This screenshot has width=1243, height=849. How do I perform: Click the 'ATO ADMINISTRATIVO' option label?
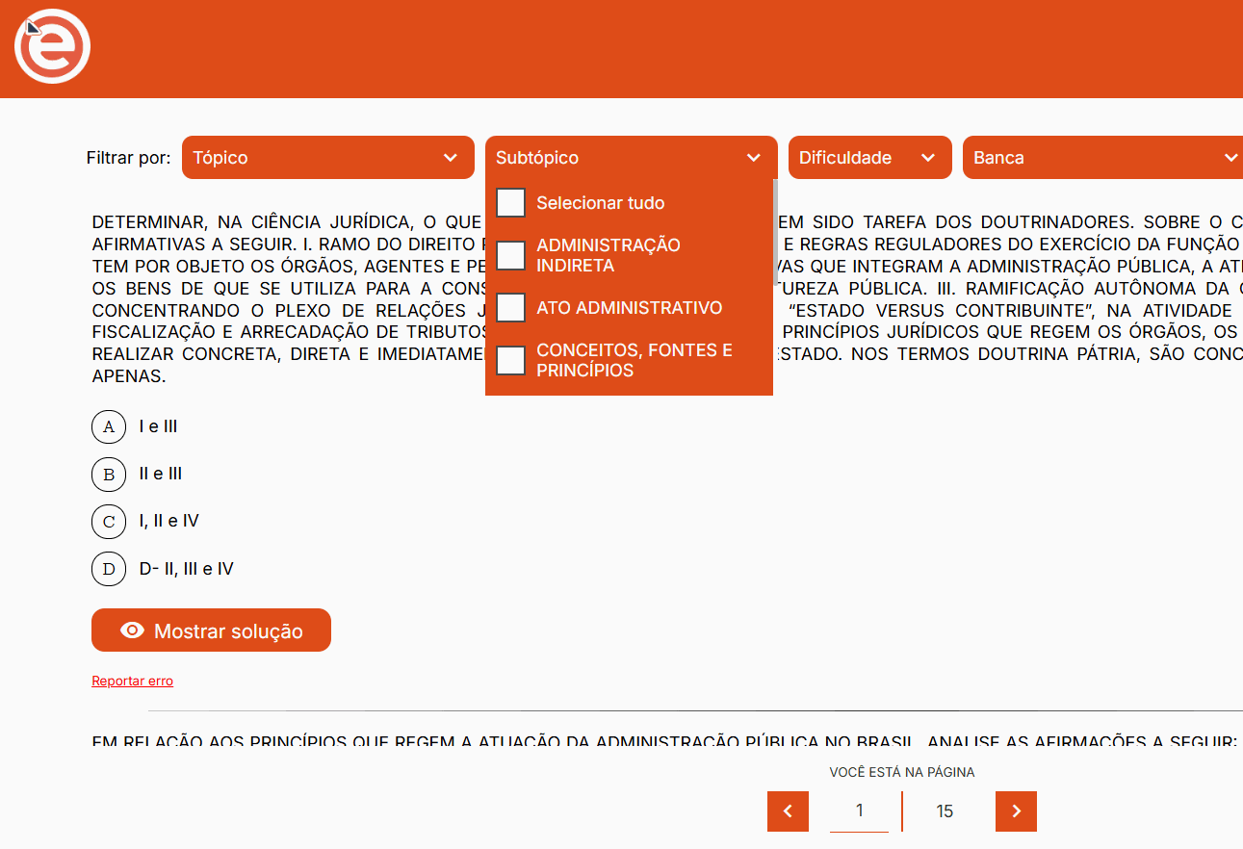[630, 308]
